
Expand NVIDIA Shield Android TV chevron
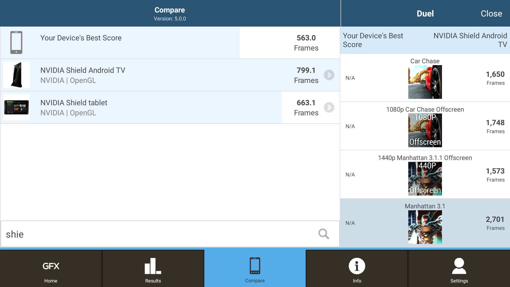coord(329,75)
